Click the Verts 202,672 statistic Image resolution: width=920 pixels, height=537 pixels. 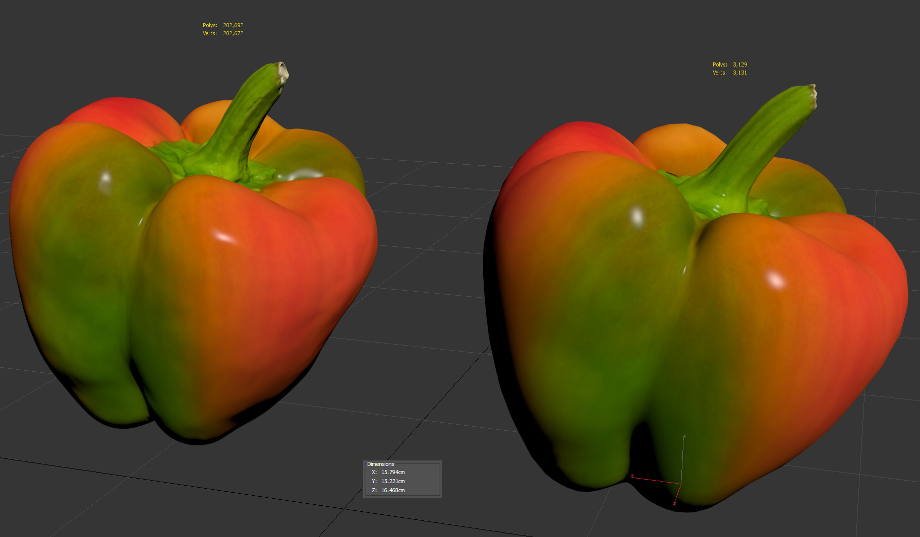click(x=223, y=33)
